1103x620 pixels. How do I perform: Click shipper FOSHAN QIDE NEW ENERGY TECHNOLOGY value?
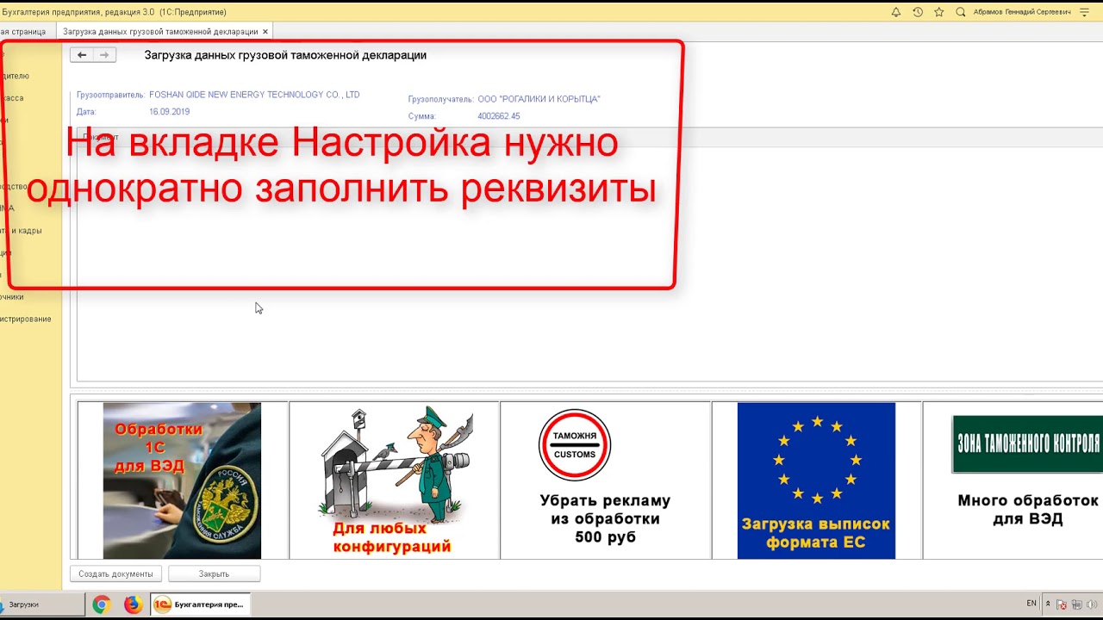(254, 95)
